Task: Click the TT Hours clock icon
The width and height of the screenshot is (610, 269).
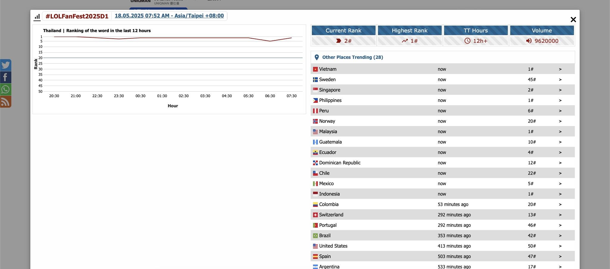Action: point(467,41)
